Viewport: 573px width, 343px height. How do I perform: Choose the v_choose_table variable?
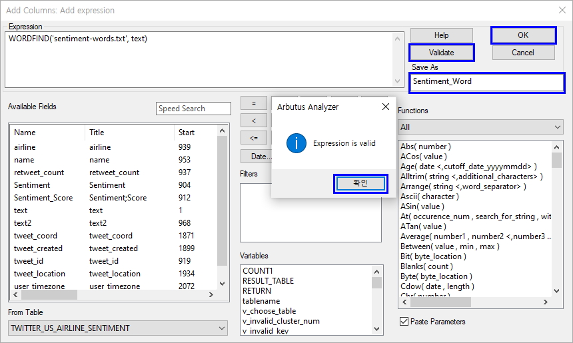coord(269,311)
